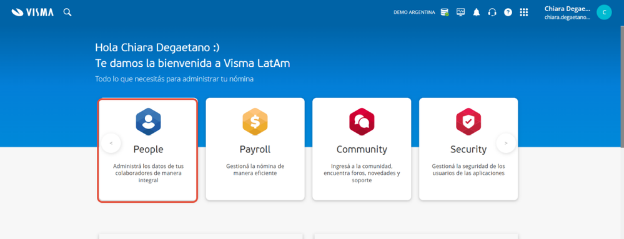624x239 pixels.
Task: Open the Payroll card title
Action: [255, 150]
